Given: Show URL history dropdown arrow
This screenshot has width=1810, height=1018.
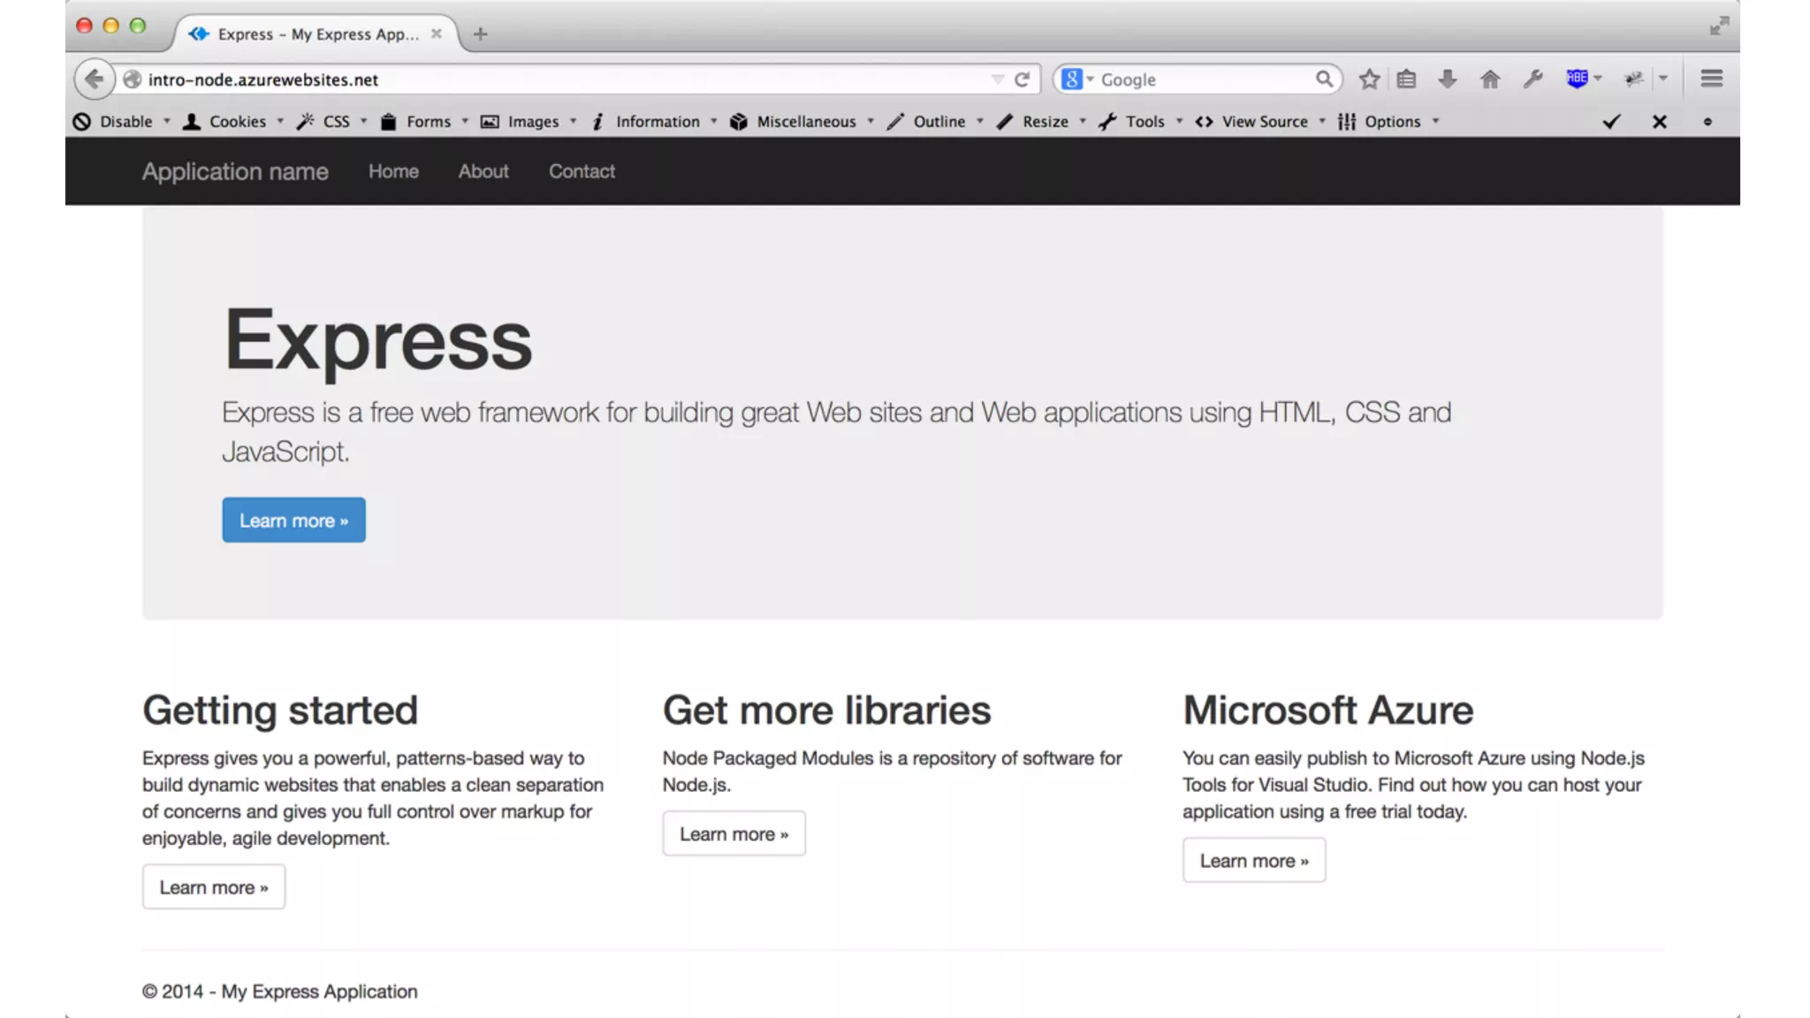Looking at the screenshot, I should pos(998,80).
